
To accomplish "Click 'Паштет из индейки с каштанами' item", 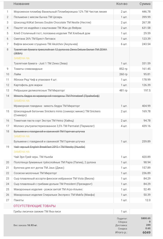I will (47, 28).
